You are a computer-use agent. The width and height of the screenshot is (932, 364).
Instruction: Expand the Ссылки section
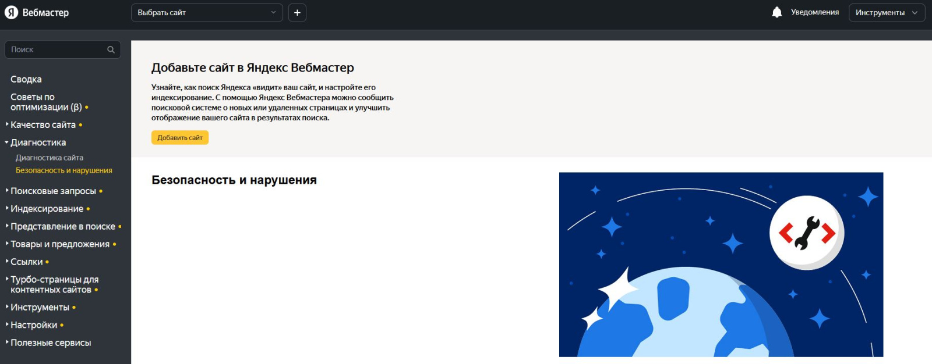click(x=27, y=262)
